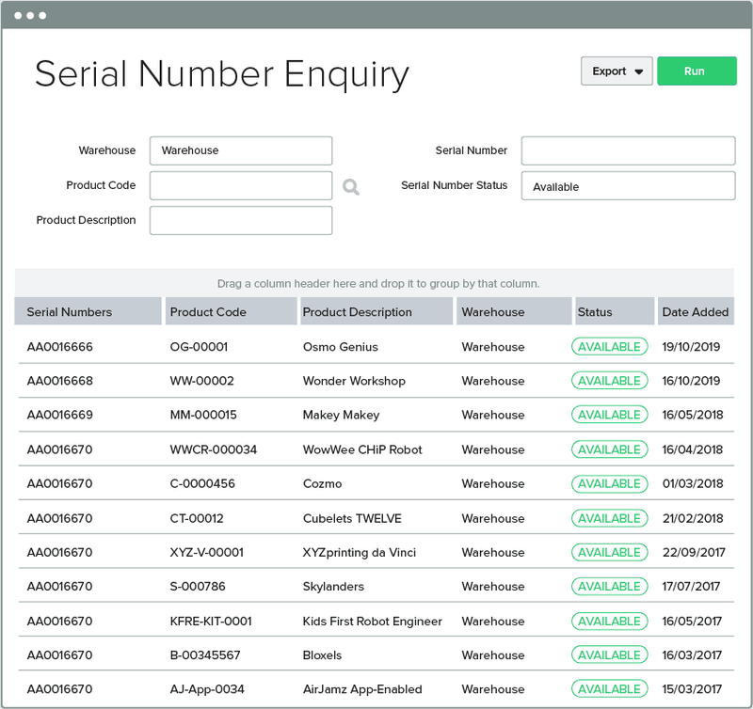Click product code B-00345567

coord(205,655)
